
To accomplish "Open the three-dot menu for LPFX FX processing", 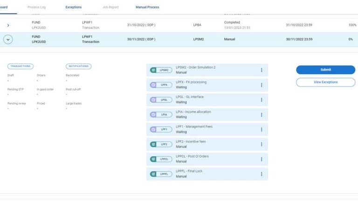I will click(x=262, y=85).
